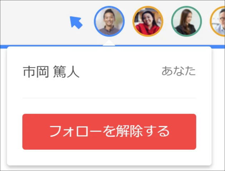
Task: Click the blue cursor arrow icon
Action: [x=76, y=22]
